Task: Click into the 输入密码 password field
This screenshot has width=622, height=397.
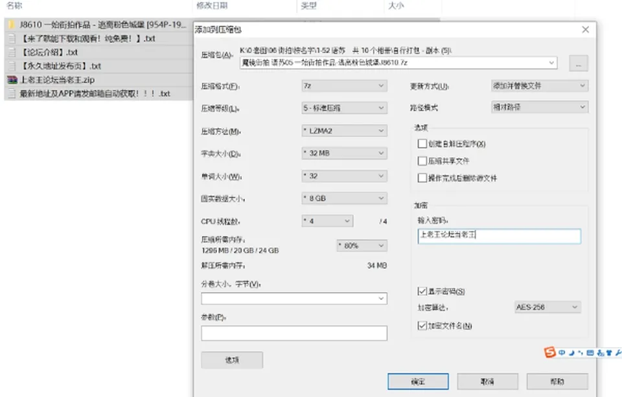Action: pyautogui.click(x=500, y=236)
